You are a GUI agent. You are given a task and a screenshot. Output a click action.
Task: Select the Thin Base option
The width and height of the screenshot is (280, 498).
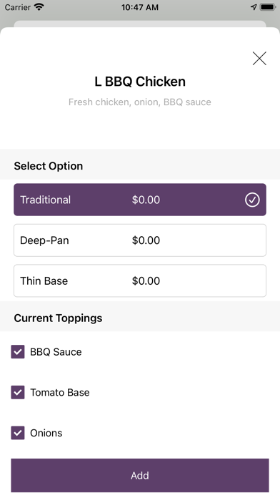coord(140,280)
